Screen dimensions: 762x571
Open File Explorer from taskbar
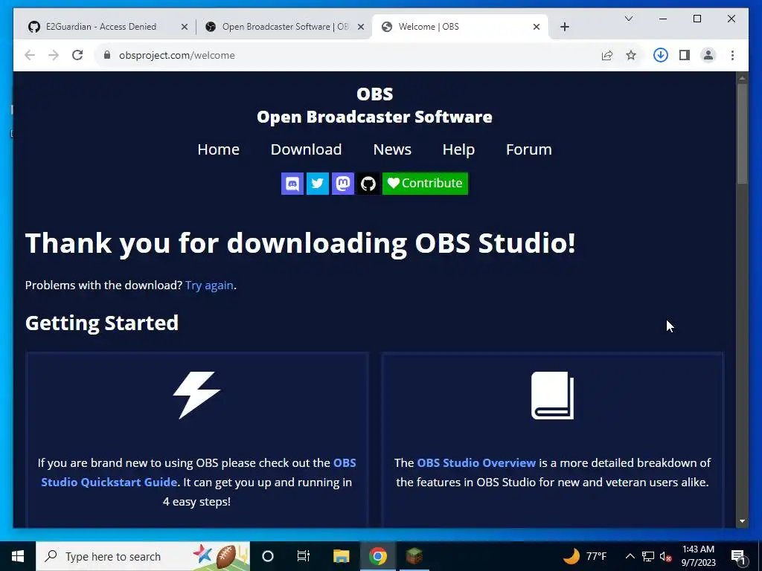click(x=341, y=556)
